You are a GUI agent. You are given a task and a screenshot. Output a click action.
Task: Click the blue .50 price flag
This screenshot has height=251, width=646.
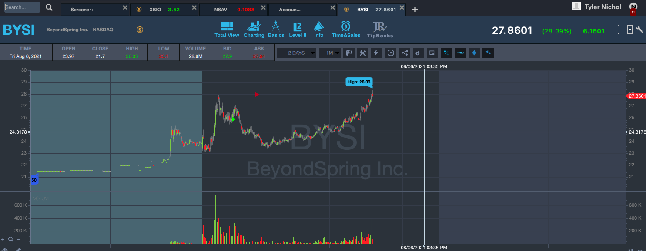[34, 179]
